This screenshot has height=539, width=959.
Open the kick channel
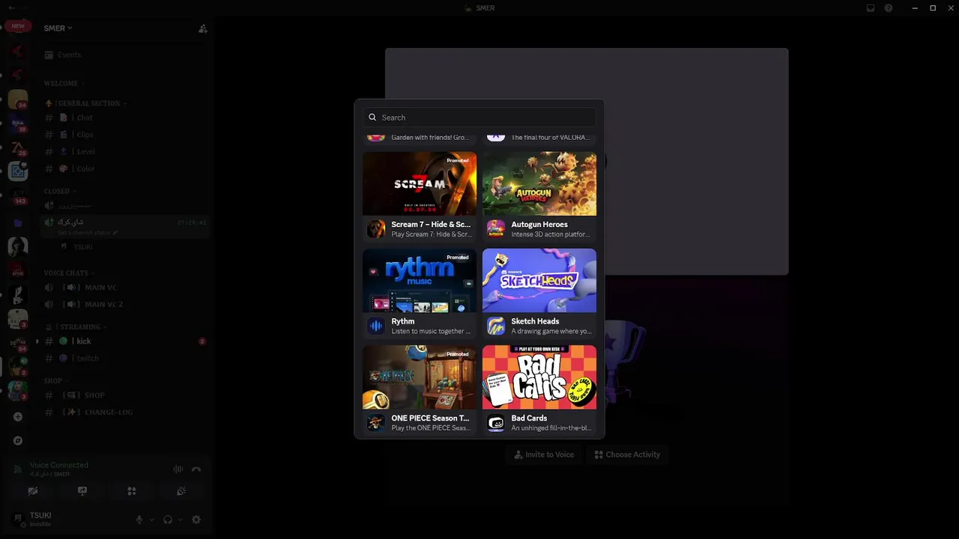[x=125, y=341]
